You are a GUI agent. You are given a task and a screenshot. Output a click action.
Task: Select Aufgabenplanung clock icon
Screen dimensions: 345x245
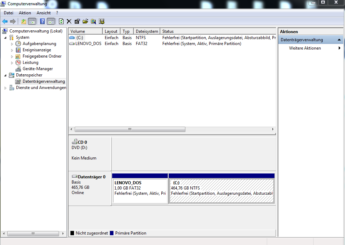pos(18,44)
